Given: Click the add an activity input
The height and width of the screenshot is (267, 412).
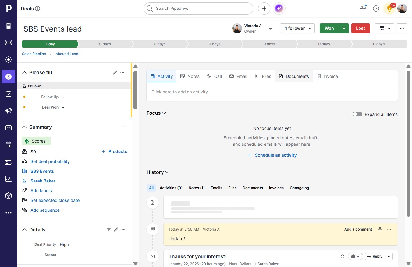Looking at the screenshot, I should (272, 92).
